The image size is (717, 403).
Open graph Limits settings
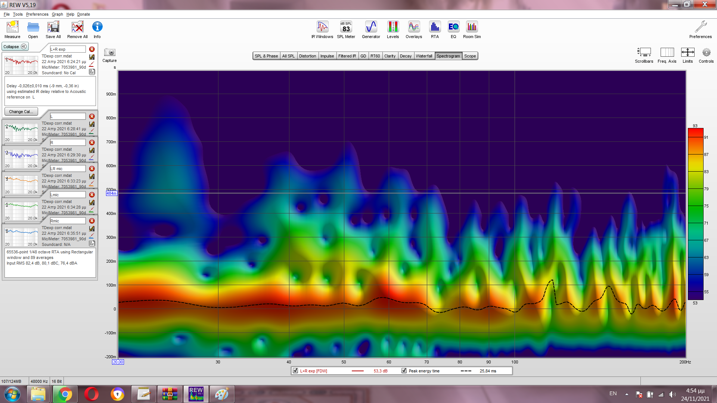687,53
